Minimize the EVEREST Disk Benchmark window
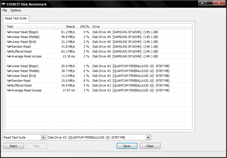Screen dimensions: 227x158 [202, 3]
